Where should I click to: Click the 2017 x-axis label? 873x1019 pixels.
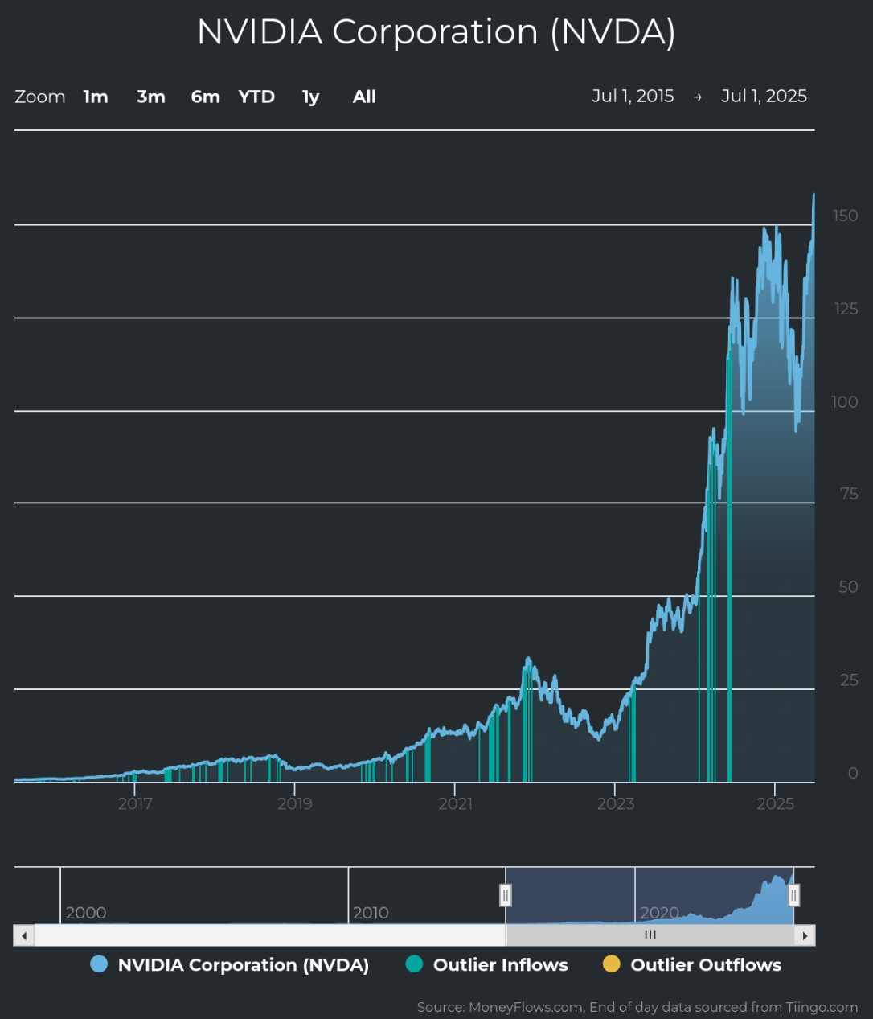click(x=135, y=803)
